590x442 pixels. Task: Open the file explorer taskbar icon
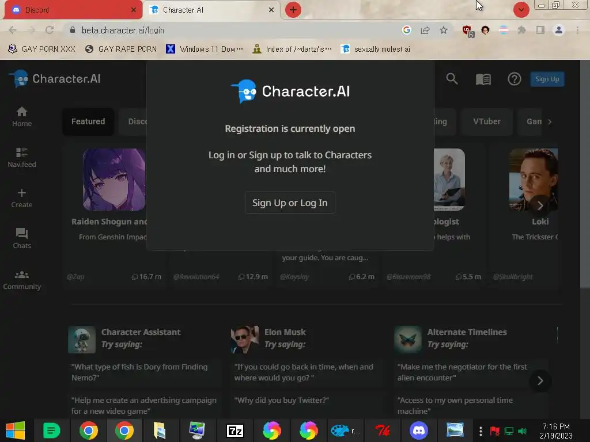click(160, 430)
